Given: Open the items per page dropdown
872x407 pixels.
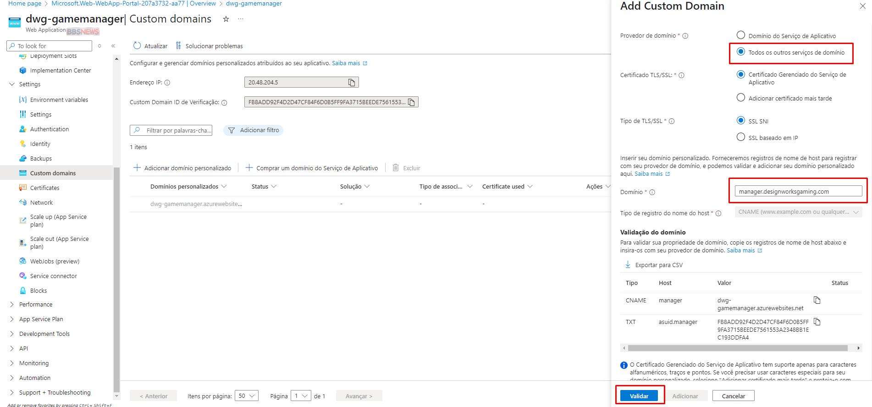Looking at the screenshot, I should [247, 396].
